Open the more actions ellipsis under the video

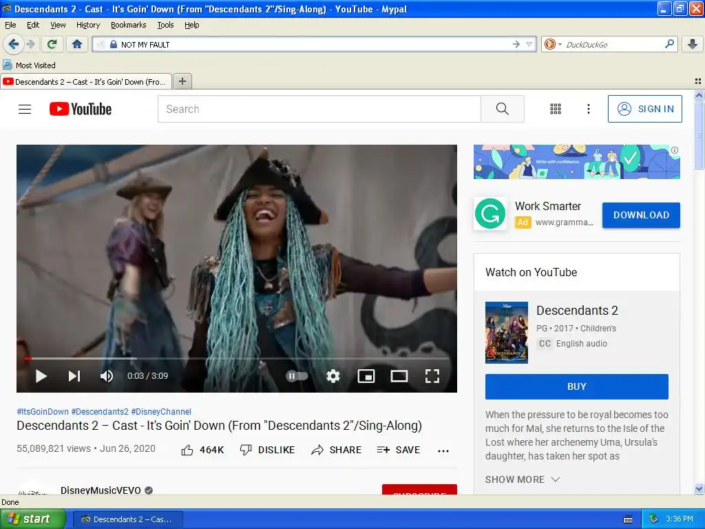tap(443, 450)
